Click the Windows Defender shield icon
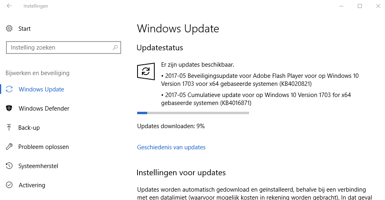Viewport: 385px width, 200px height. coord(10,109)
